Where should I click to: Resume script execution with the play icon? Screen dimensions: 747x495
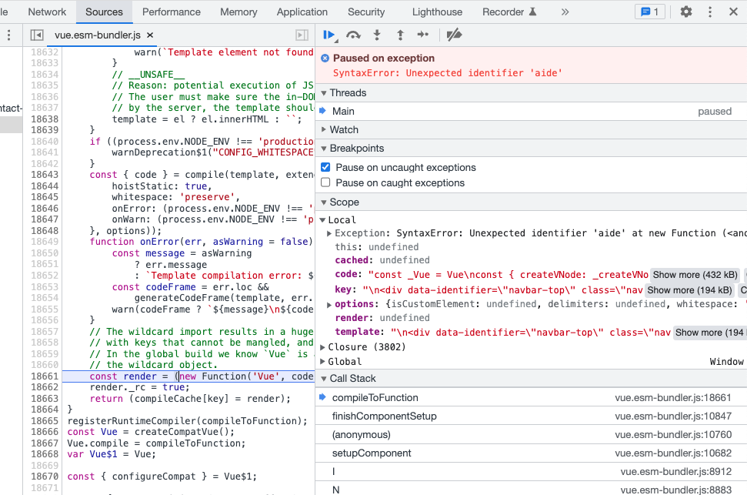point(328,35)
